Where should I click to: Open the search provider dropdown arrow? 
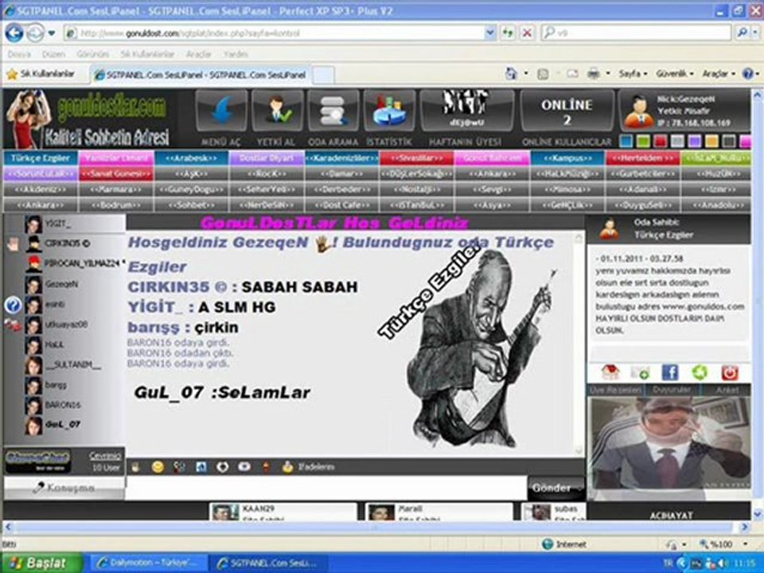[x=756, y=33]
